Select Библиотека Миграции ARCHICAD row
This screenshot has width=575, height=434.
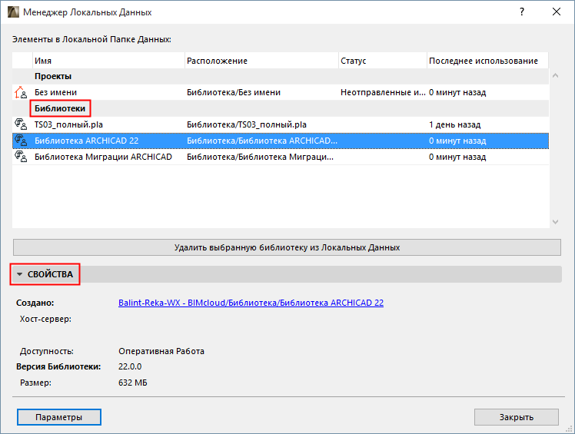point(281,157)
